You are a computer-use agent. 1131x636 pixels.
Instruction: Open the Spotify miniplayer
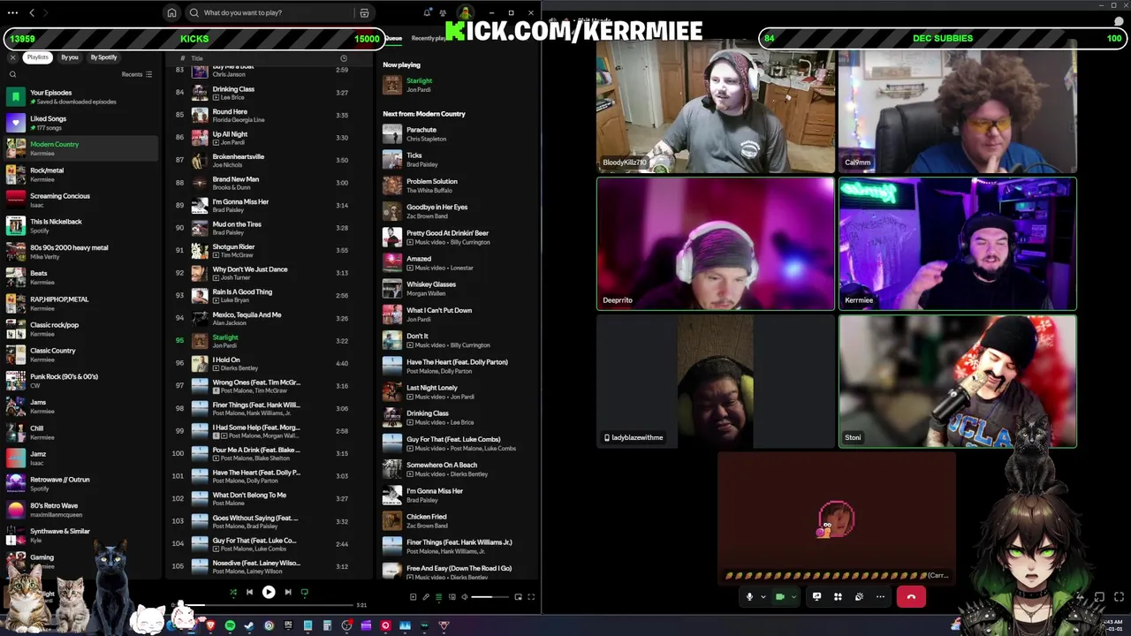point(518,597)
